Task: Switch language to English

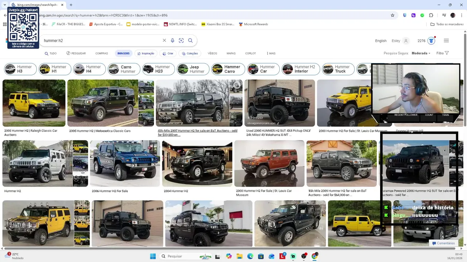Action: click(x=381, y=41)
